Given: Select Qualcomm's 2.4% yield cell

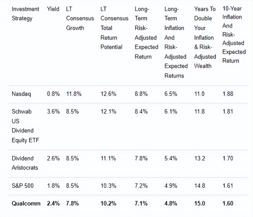Looking at the screenshot, I should [x=53, y=203].
